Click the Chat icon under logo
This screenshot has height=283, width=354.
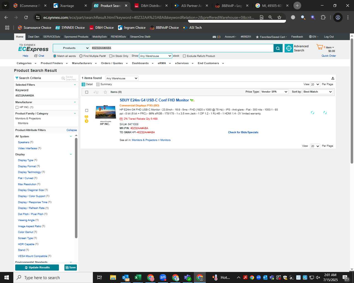coord(36,56)
